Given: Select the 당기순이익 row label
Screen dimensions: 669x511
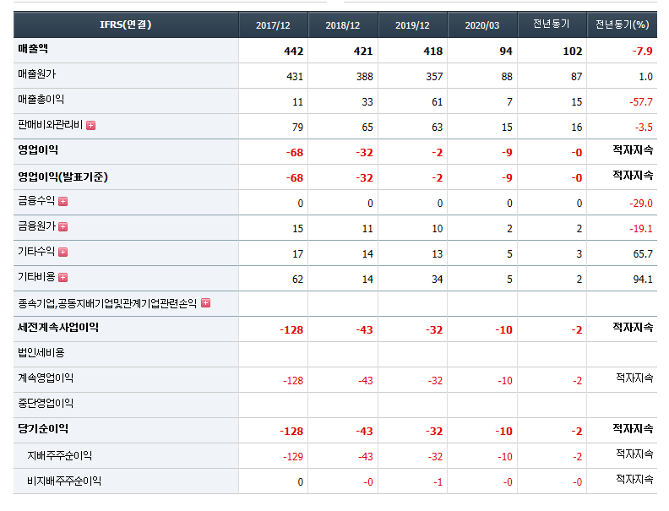Looking at the screenshot, I should pyautogui.click(x=43, y=429).
